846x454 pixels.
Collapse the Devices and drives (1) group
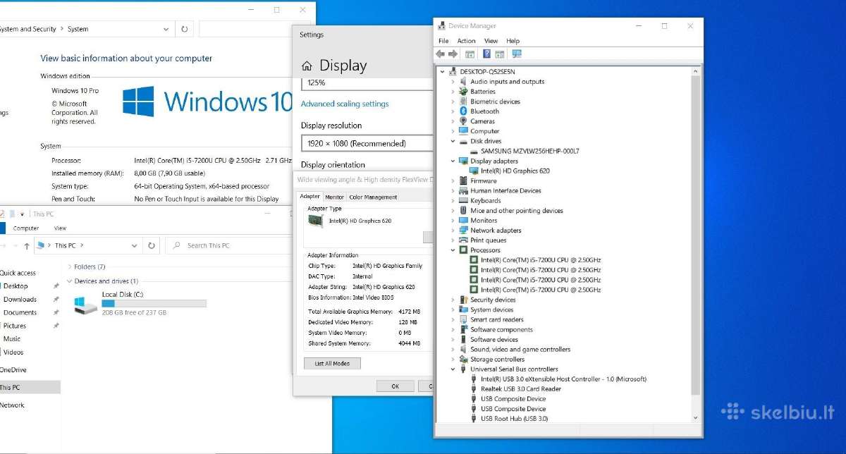[69, 281]
